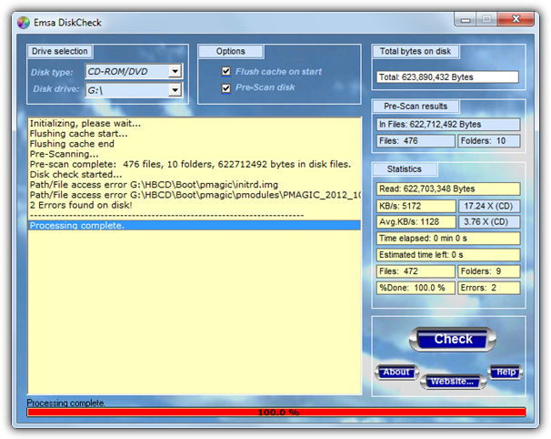Click the '17.24 X (CD)' speed value

[489, 206]
